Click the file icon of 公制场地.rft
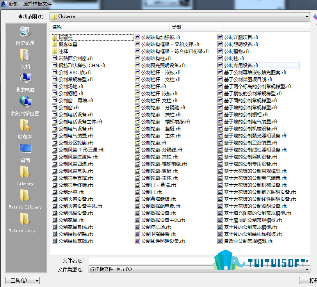This screenshot has width=317, height=287. pos(55,87)
